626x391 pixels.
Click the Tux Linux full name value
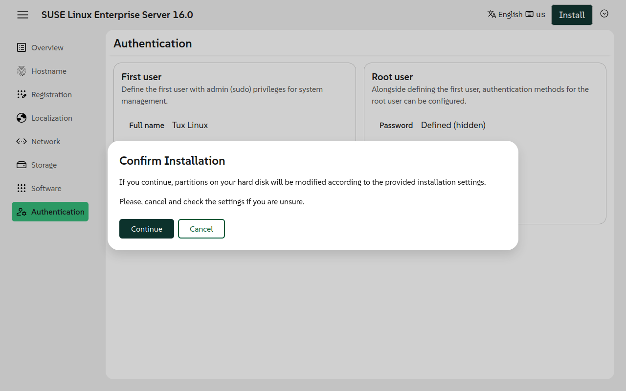coord(190,125)
